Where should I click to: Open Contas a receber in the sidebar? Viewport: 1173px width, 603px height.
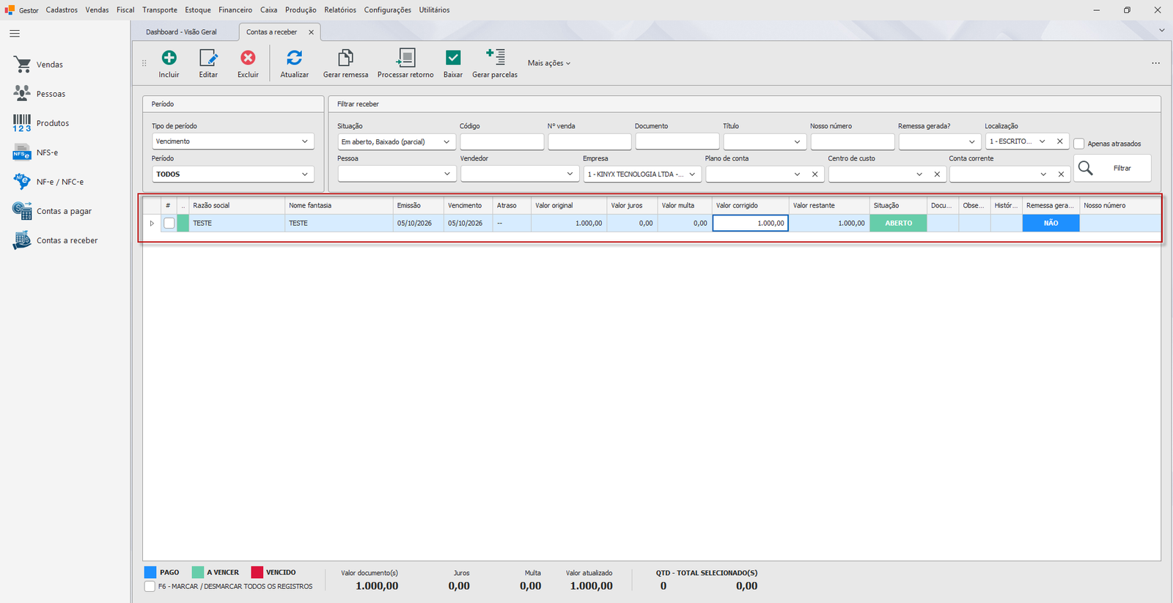[67, 240]
